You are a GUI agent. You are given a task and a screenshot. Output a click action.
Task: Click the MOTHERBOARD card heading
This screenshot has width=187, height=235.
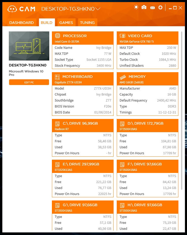click(77, 77)
